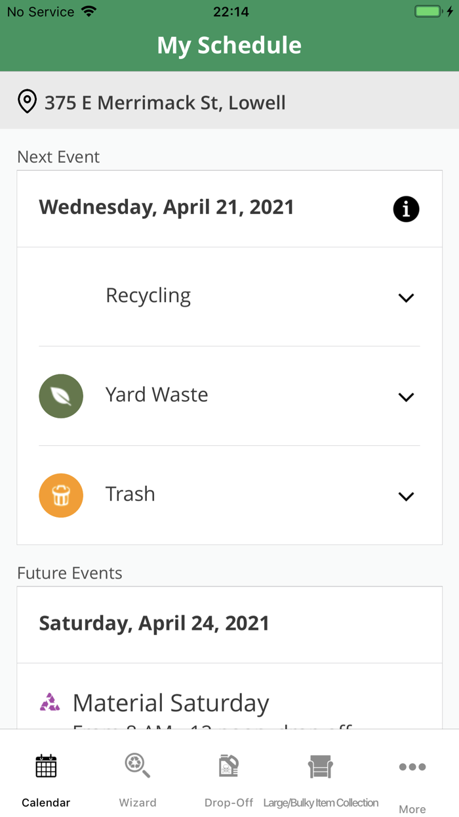Tap the Material Saturday recycling symbol
The width and height of the screenshot is (459, 817).
click(x=48, y=702)
